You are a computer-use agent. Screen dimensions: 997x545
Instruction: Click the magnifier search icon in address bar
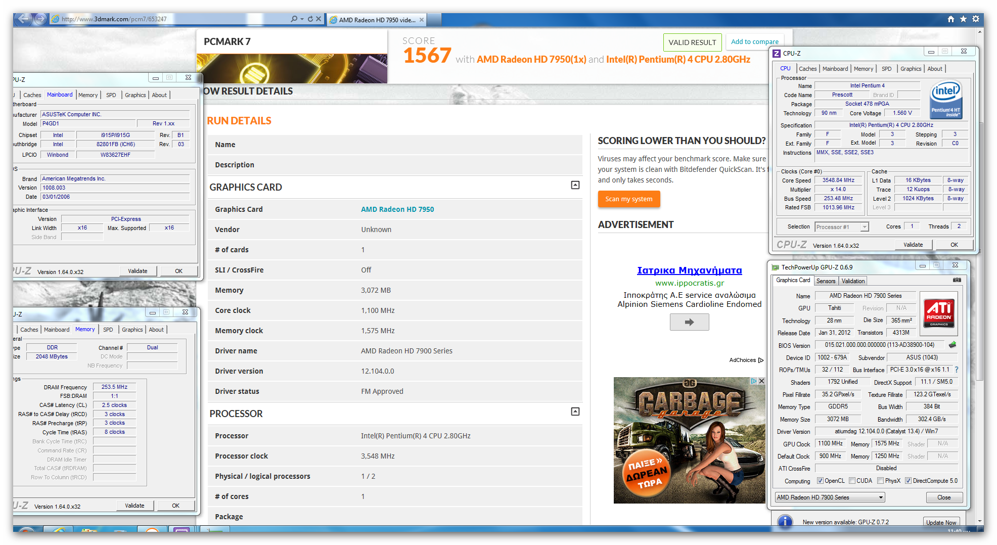pyautogui.click(x=294, y=19)
